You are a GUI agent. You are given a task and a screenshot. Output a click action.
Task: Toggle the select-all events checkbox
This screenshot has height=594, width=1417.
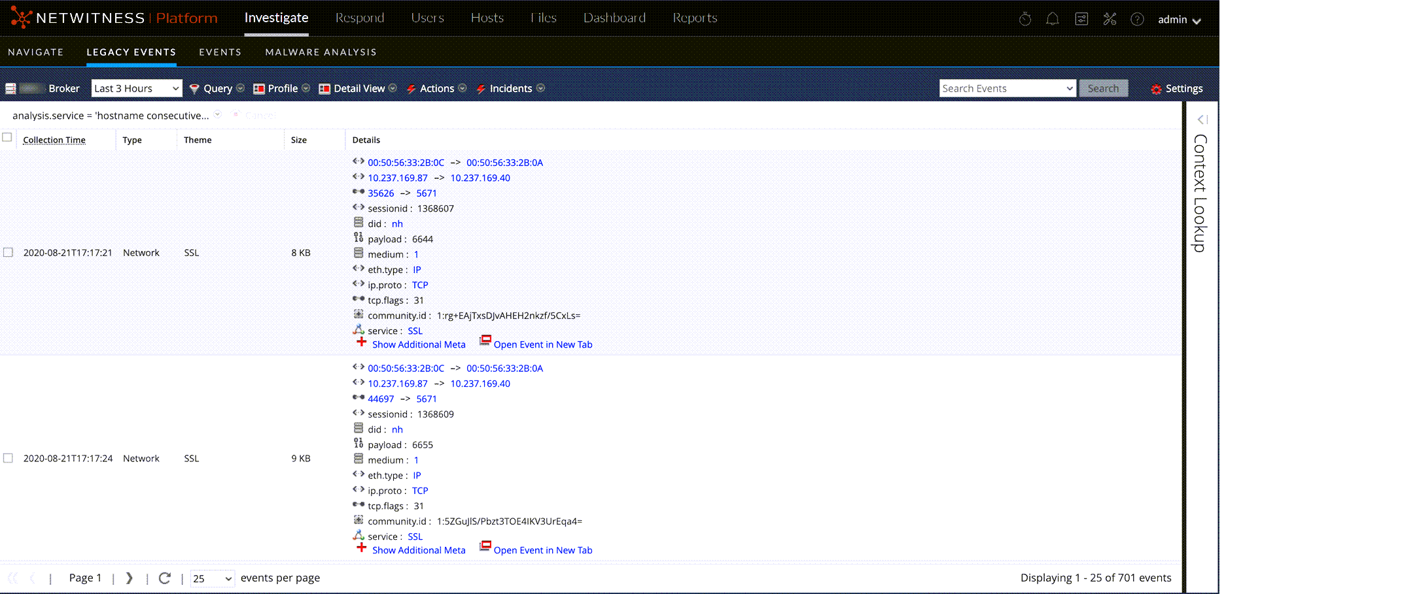coord(7,137)
